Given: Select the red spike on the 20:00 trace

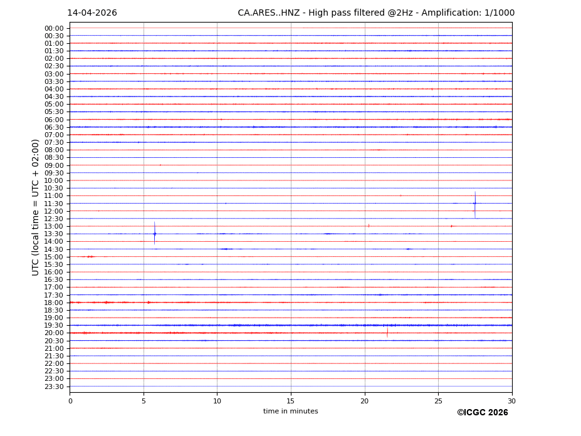Looking at the screenshot, I should (x=387, y=333).
